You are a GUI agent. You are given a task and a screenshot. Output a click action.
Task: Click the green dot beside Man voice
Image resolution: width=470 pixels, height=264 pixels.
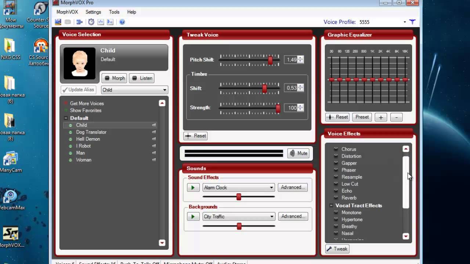tap(70, 153)
